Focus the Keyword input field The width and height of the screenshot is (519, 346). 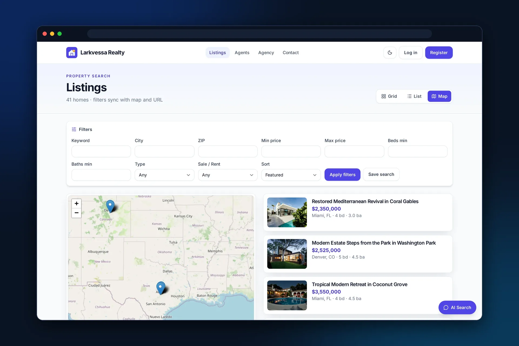point(101,151)
